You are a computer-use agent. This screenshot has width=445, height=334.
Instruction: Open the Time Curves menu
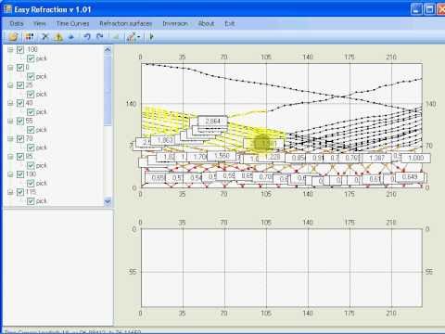click(x=72, y=23)
